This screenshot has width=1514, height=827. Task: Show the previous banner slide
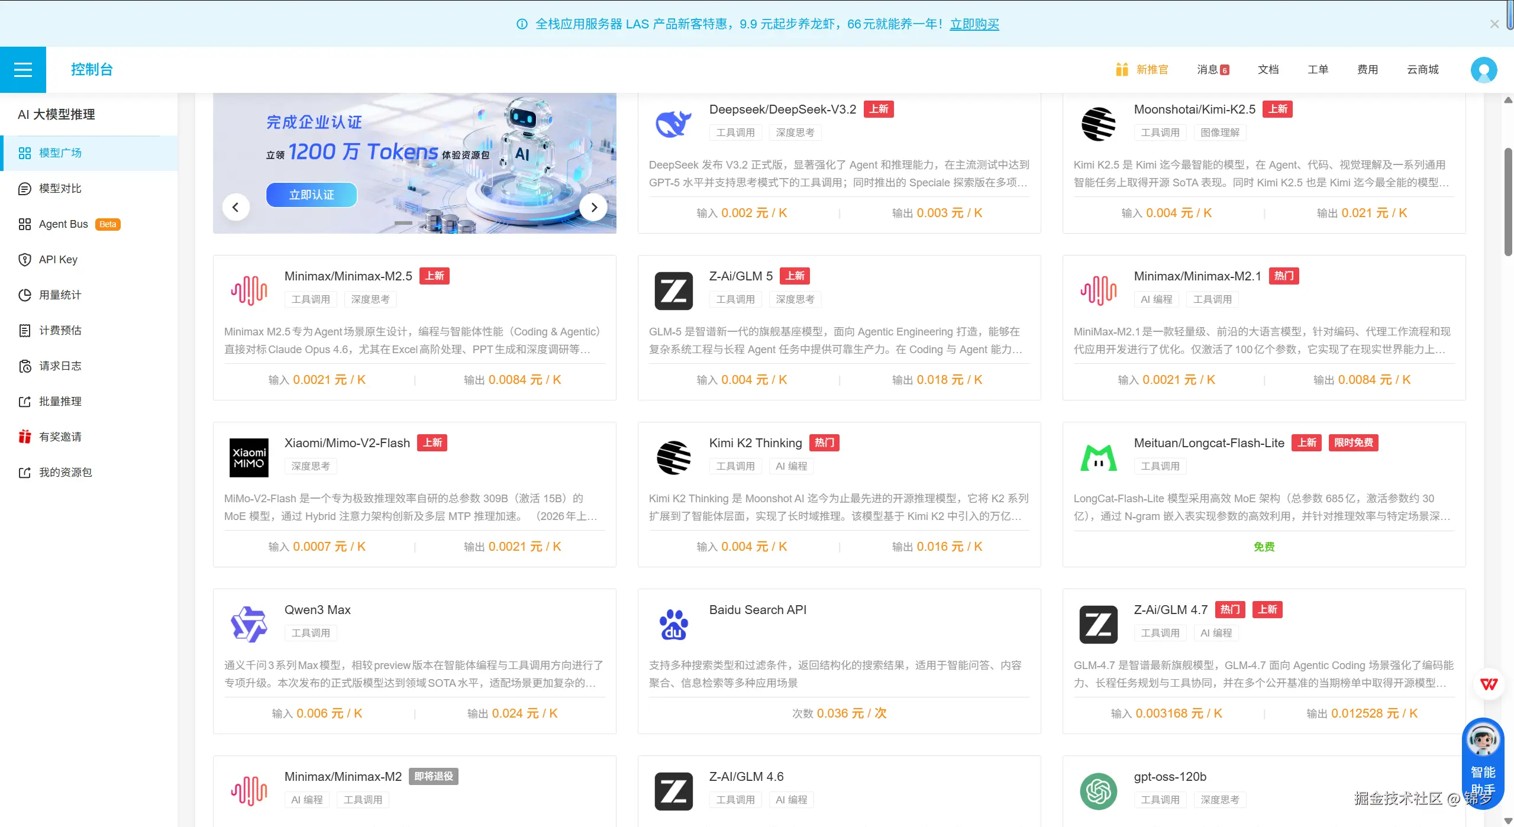click(x=235, y=207)
